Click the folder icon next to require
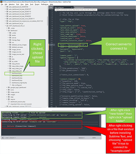 coord(9,99)
